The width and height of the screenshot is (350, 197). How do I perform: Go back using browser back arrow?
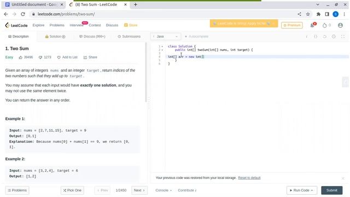6,14
